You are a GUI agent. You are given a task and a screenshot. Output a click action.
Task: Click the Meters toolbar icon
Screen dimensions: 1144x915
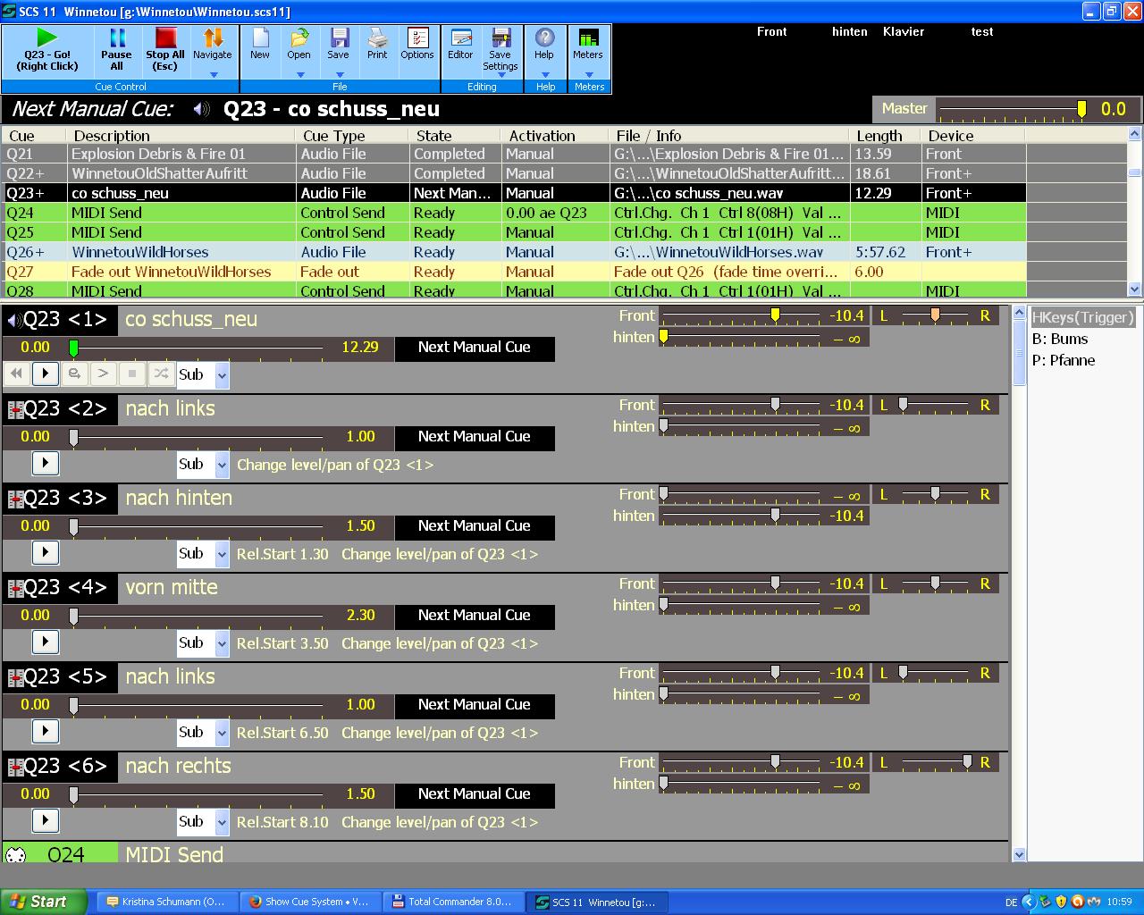click(588, 45)
